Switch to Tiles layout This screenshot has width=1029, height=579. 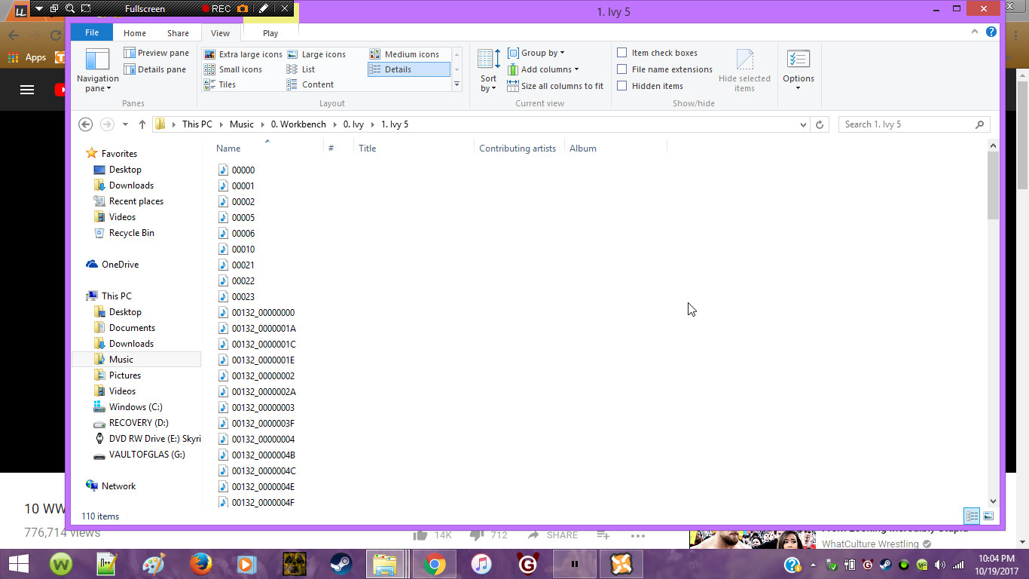(x=220, y=84)
